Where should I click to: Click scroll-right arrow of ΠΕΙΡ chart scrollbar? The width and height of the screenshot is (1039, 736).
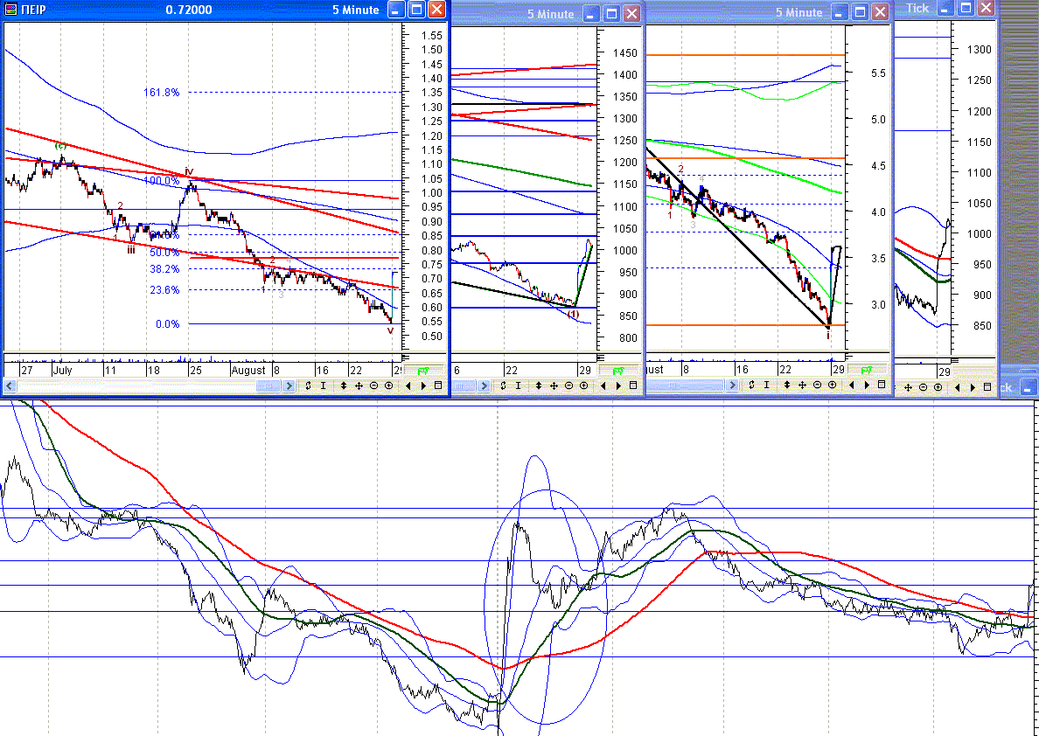tap(289, 385)
